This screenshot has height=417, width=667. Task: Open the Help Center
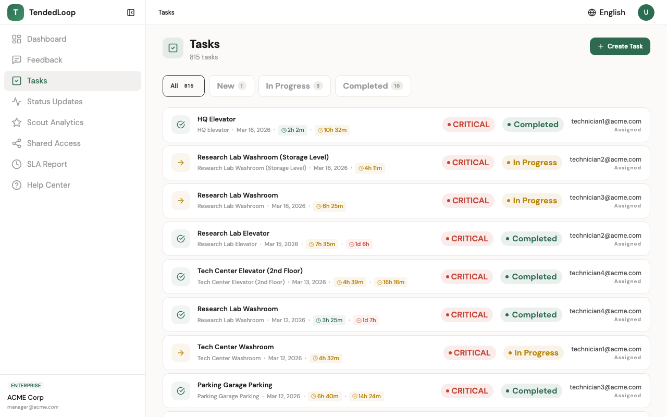click(x=48, y=185)
